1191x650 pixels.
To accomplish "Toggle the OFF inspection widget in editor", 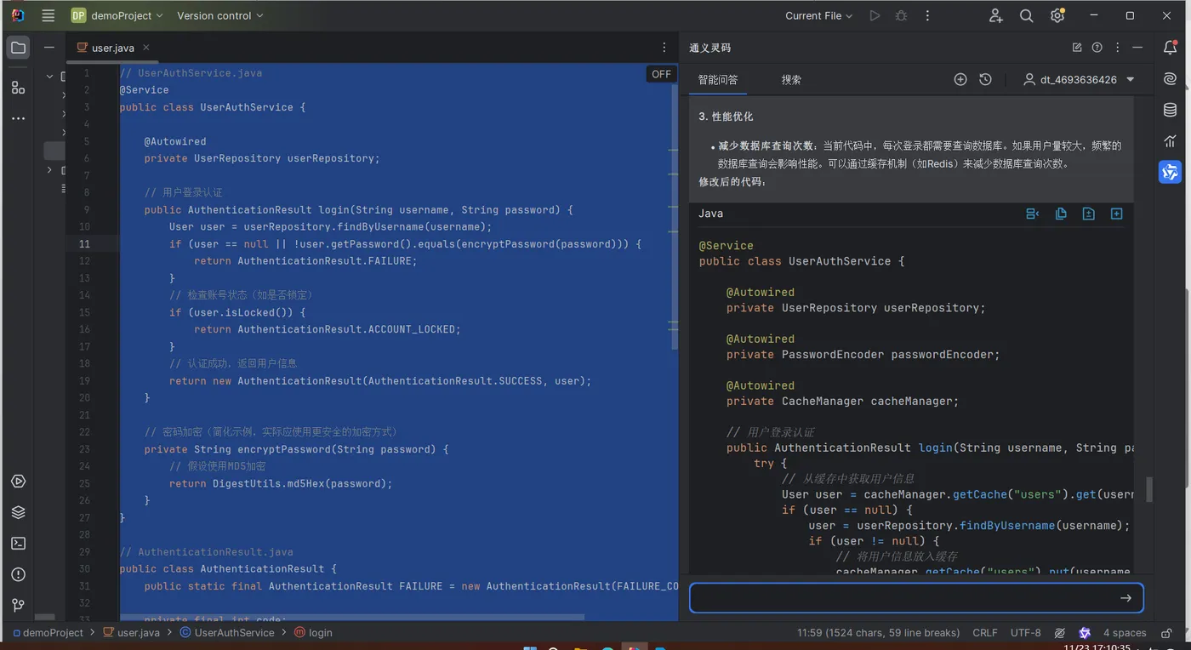I will tap(661, 74).
